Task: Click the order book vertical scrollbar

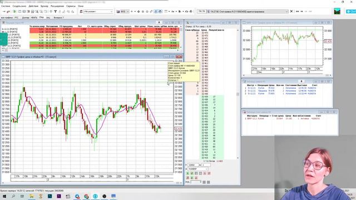Action: click(238, 94)
